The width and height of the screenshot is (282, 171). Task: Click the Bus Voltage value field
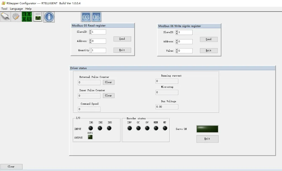pyautogui.click(x=167, y=107)
